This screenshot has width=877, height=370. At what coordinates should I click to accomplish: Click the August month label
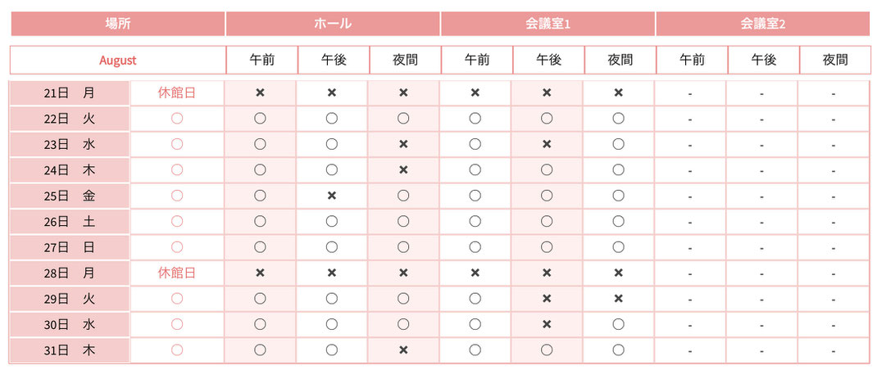click(118, 61)
